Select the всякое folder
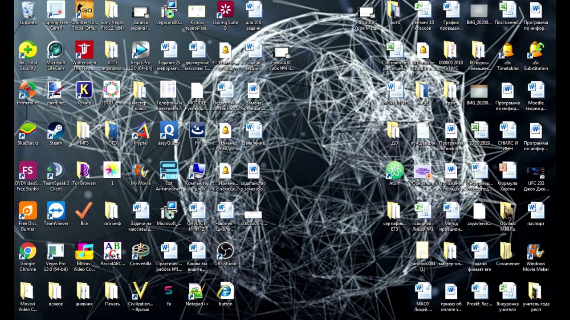Image resolution: width=570 pixels, height=320 pixels. click(56, 294)
